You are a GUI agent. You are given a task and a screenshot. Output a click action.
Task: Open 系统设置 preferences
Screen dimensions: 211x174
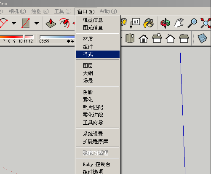(98, 134)
